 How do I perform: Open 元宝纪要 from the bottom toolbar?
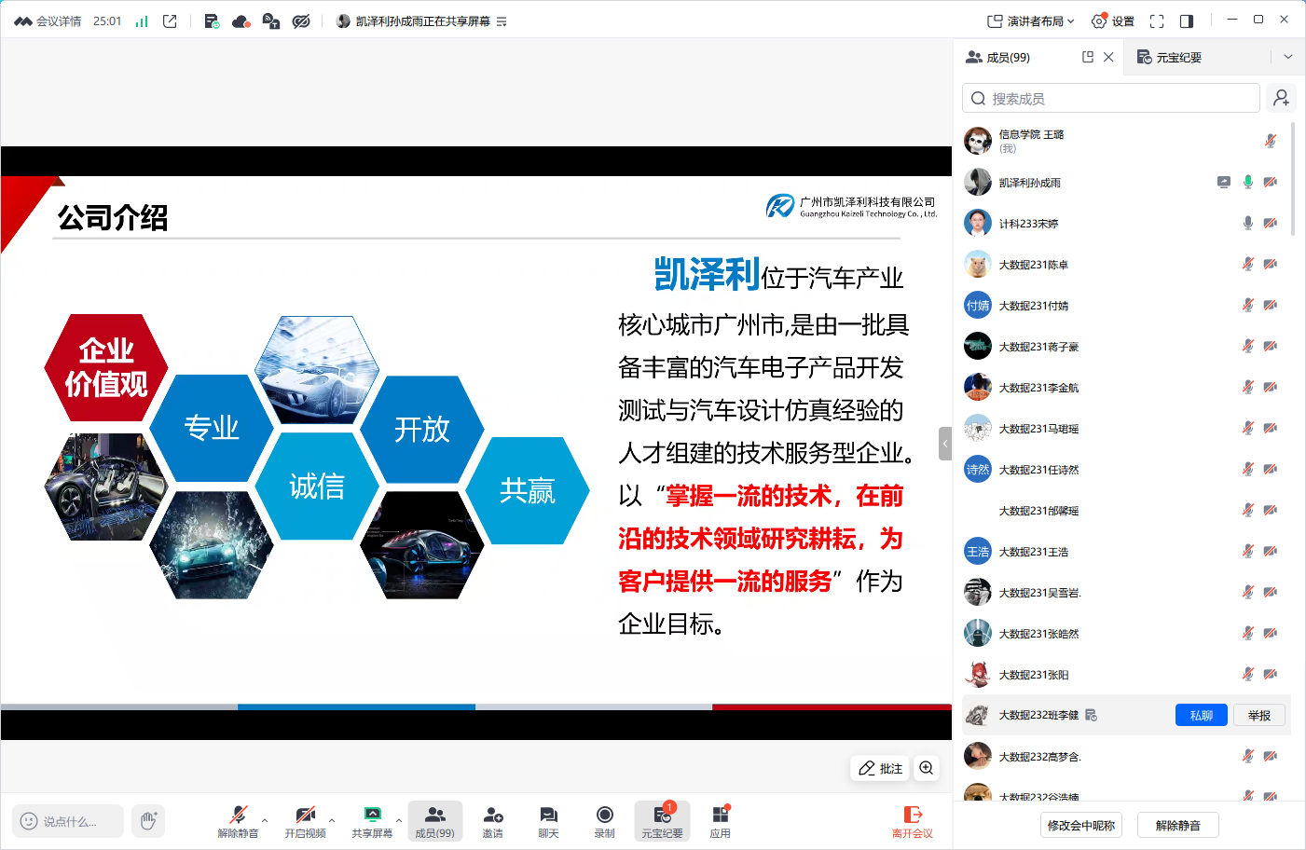[x=662, y=821]
